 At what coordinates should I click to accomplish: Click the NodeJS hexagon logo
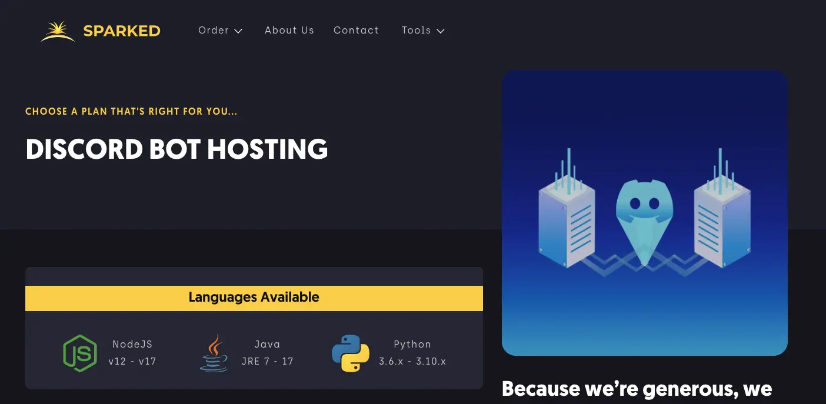tap(79, 353)
